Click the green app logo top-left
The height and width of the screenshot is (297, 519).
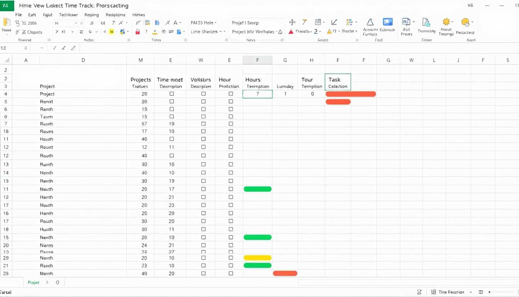[7, 6]
